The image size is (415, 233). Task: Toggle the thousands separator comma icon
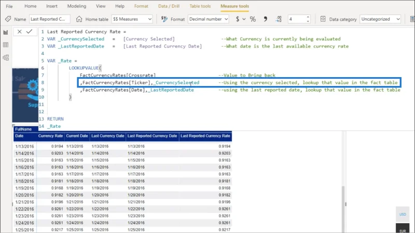[x=265, y=19]
